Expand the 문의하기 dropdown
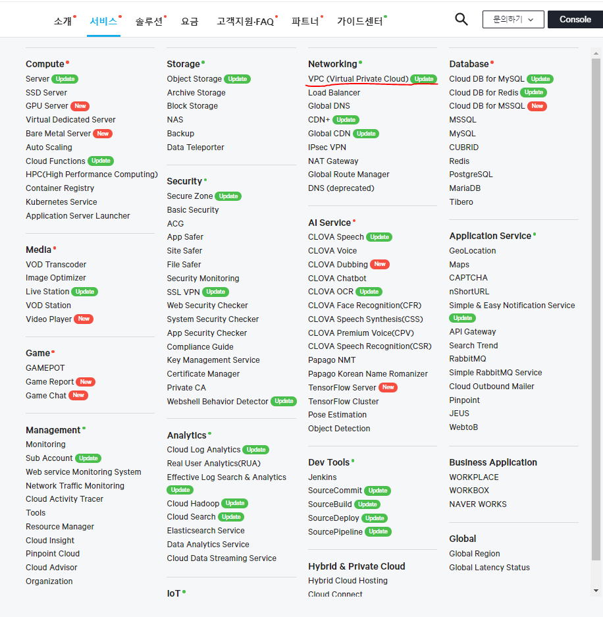The width and height of the screenshot is (603, 617). coord(513,19)
